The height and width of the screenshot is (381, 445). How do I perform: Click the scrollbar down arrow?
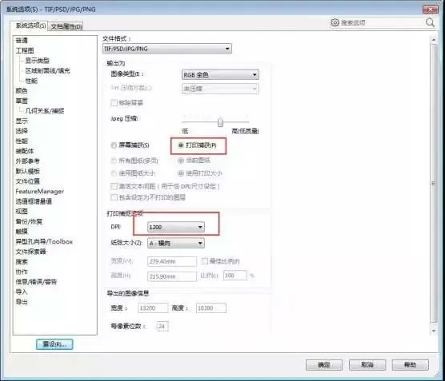(433, 331)
